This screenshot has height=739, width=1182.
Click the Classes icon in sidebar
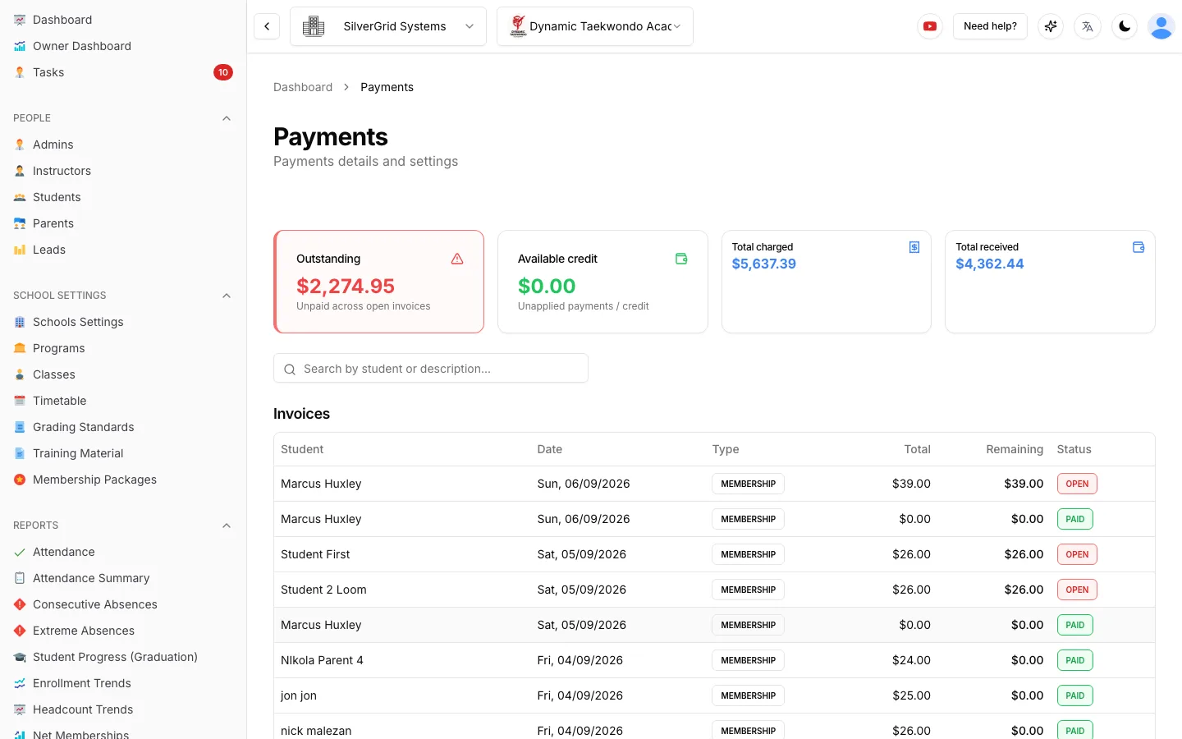coord(20,374)
